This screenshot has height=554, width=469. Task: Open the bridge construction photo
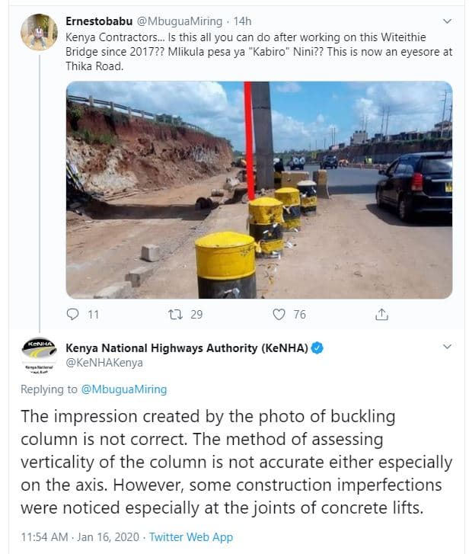coord(259,190)
